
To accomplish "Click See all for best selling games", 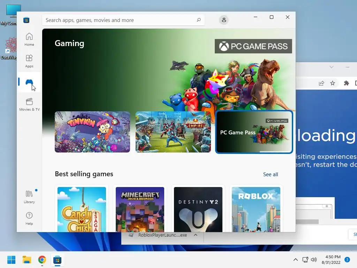I will coord(271,174).
